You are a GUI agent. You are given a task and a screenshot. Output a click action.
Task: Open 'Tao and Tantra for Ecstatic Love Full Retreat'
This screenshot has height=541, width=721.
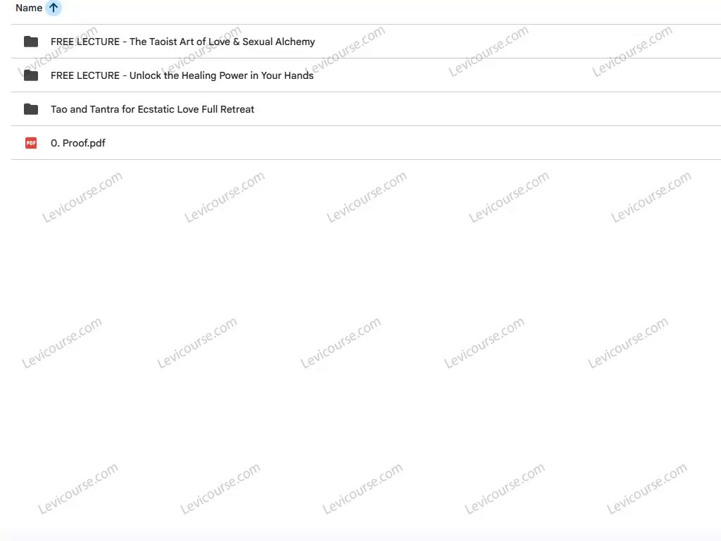152,109
